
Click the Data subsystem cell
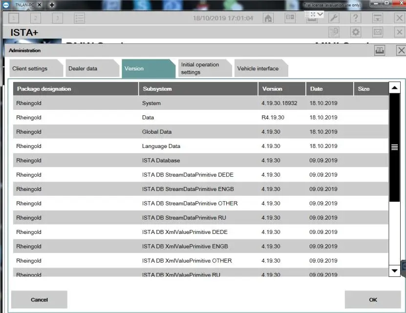pos(148,117)
